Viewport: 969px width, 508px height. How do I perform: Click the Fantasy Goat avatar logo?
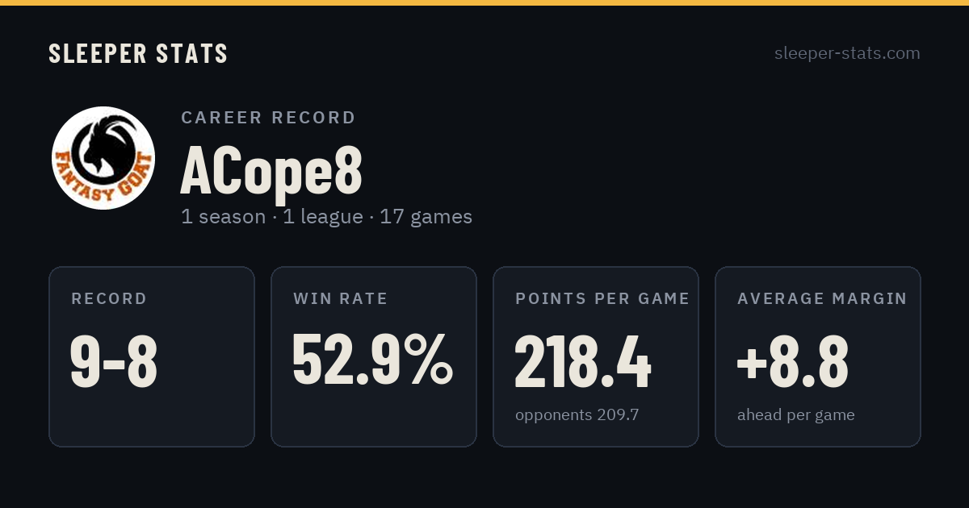coord(103,158)
